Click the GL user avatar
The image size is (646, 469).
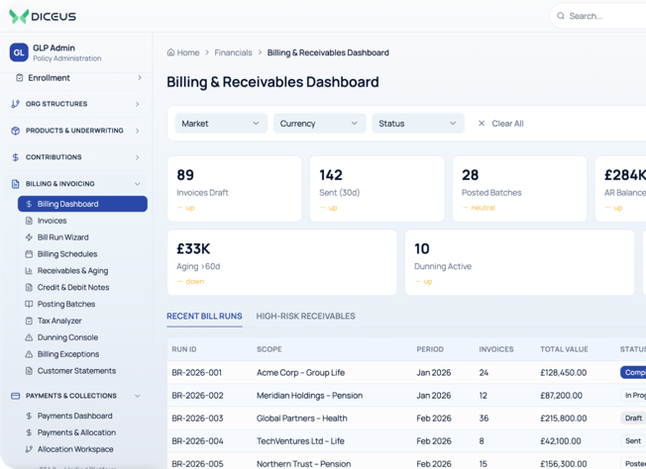point(19,52)
